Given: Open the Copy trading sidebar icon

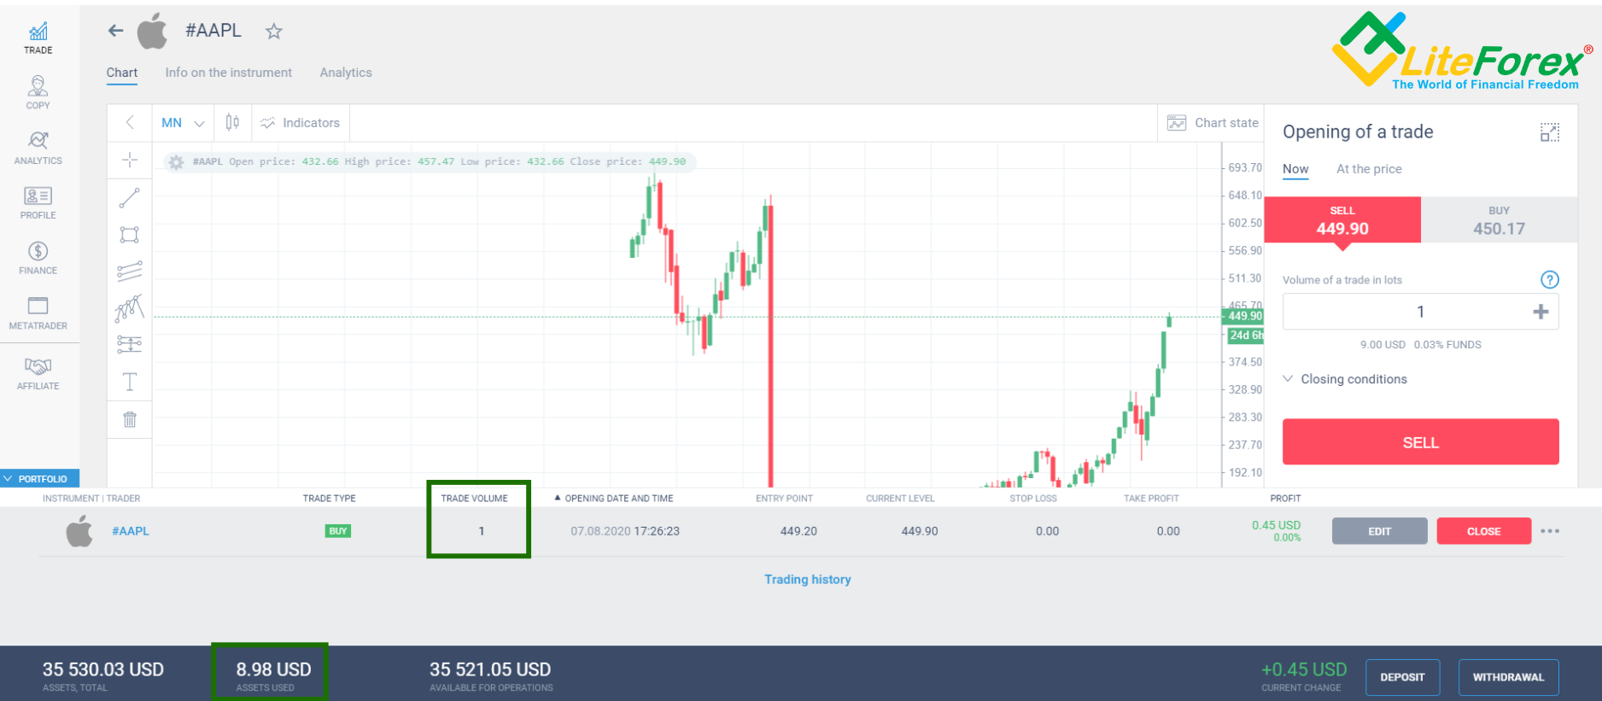Looking at the screenshot, I should click(38, 92).
